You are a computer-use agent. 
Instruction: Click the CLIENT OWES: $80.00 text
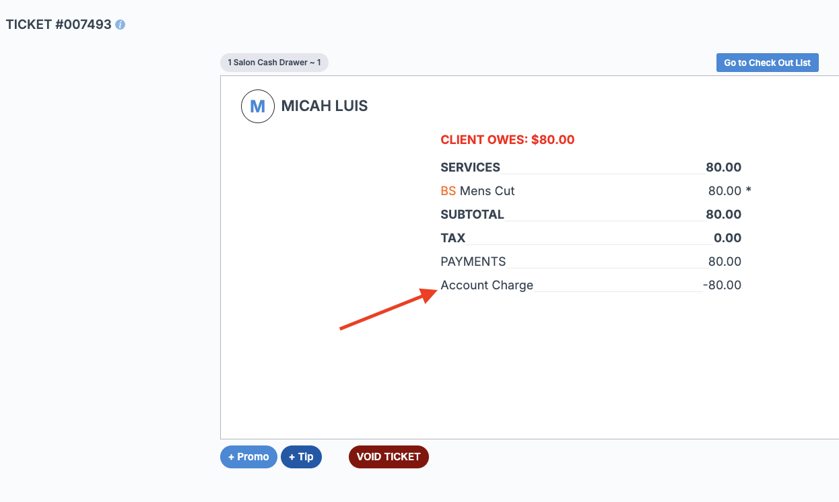tap(507, 140)
